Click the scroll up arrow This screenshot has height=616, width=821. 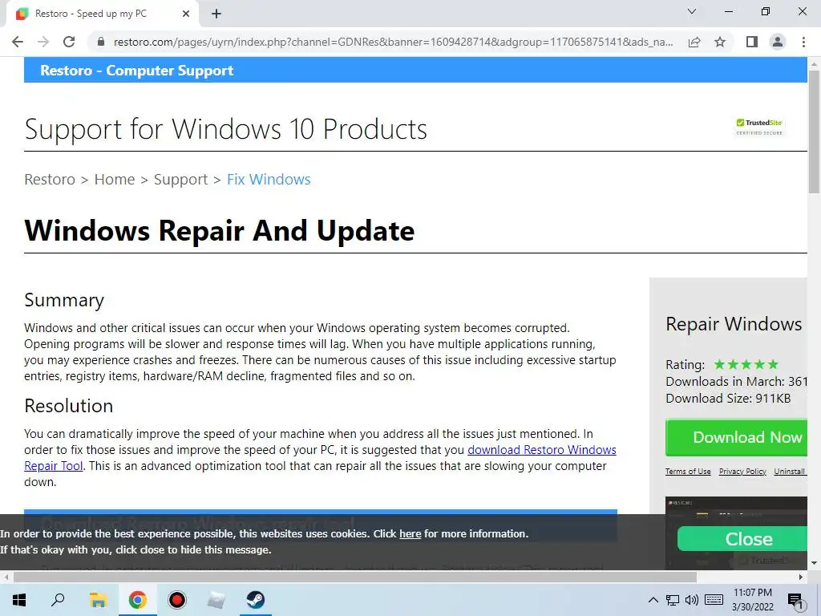814,64
